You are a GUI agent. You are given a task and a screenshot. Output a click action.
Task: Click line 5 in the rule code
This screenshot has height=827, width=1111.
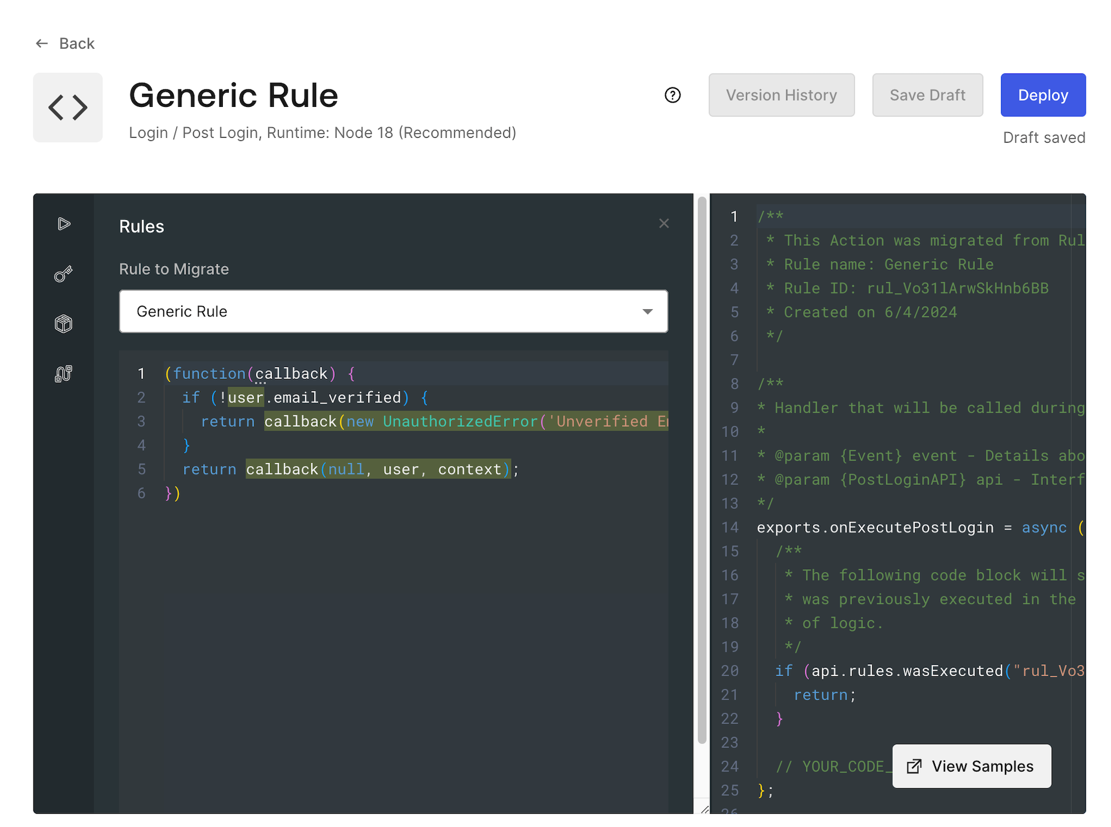[351, 469]
